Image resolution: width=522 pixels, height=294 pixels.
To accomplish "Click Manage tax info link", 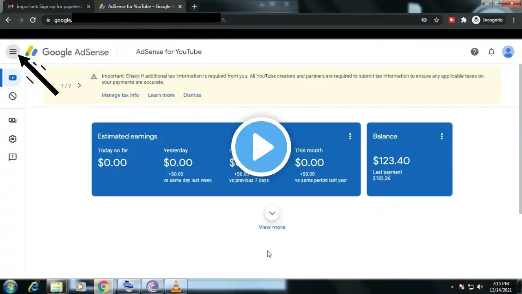I will pos(120,95).
